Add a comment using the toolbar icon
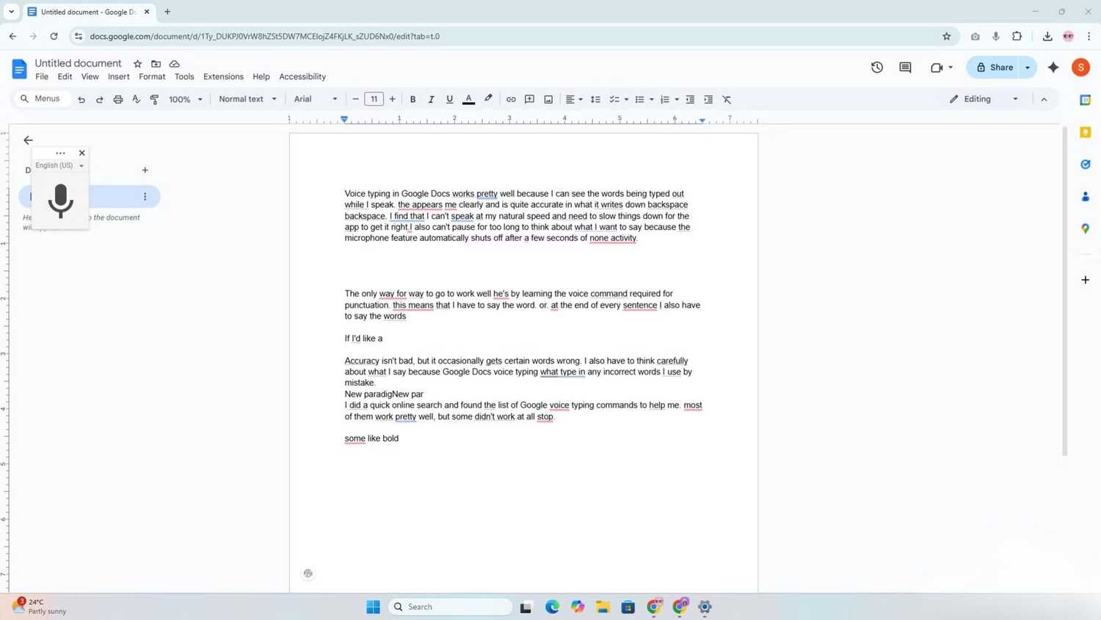The height and width of the screenshot is (620, 1101). pos(529,98)
